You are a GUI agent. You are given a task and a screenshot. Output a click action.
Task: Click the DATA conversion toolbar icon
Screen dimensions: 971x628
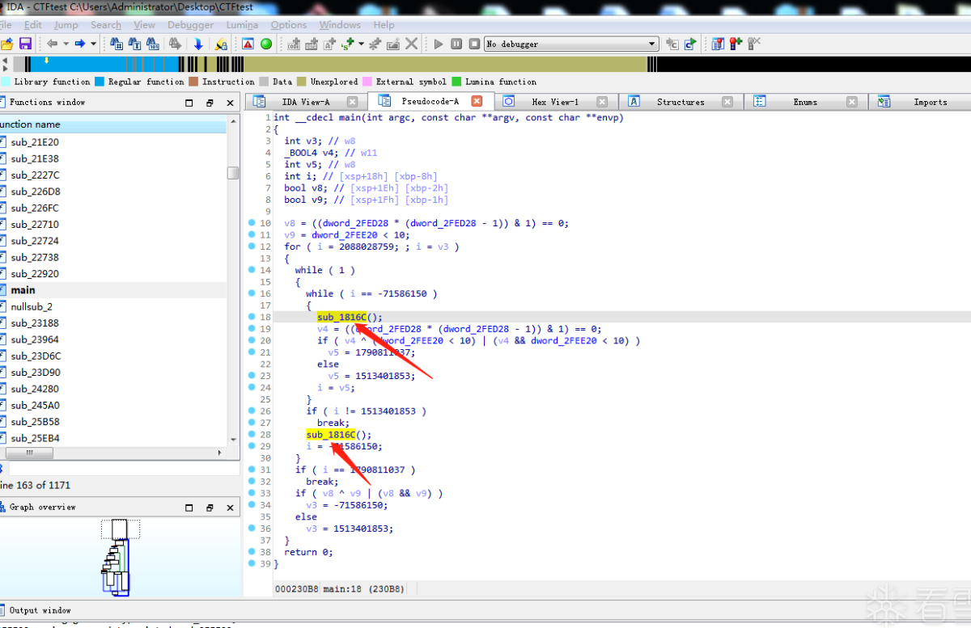[311, 44]
